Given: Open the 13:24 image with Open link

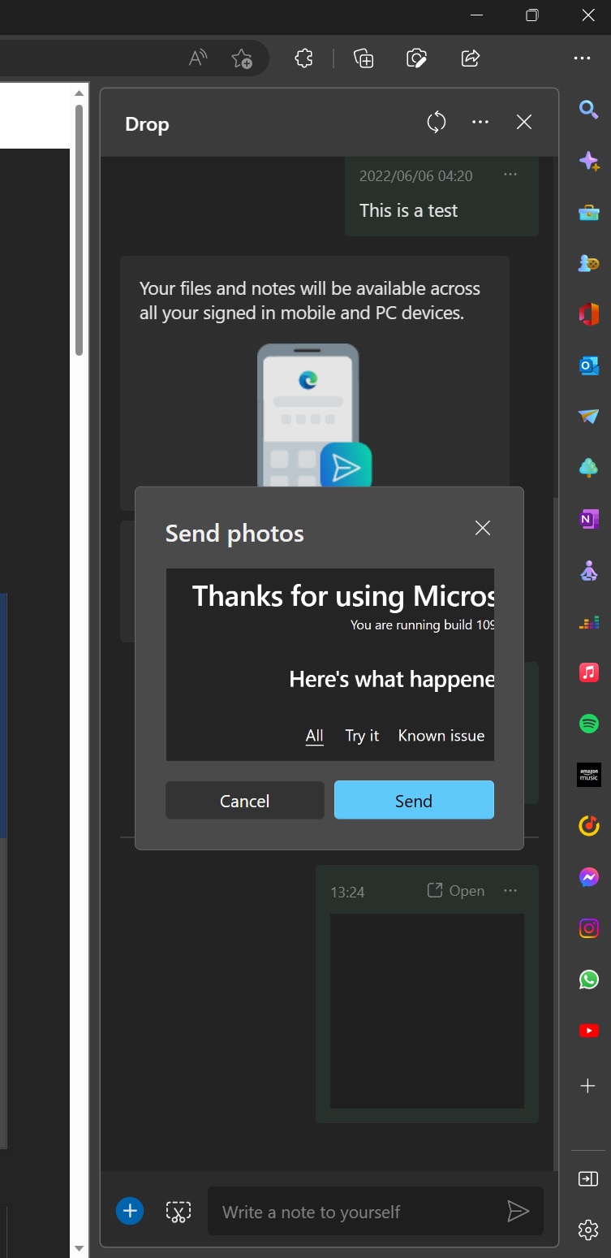Looking at the screenshot, I should click(456, 891).
